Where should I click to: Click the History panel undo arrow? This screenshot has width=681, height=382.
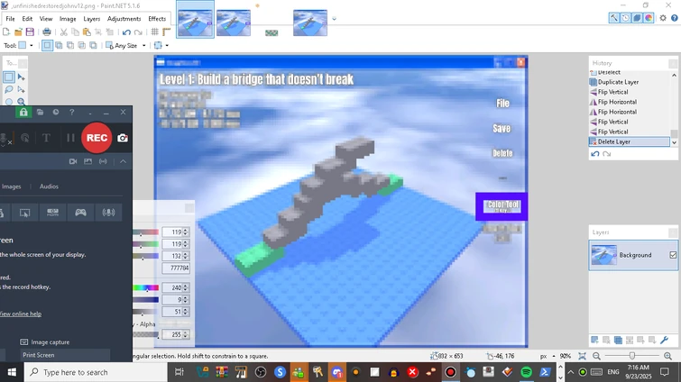[595, 153]
